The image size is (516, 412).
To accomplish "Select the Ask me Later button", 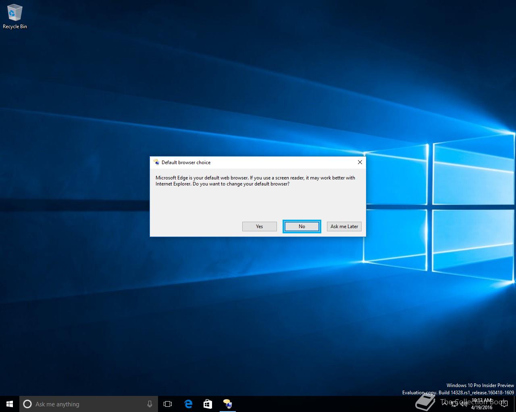I will click(x=344, y=227).
